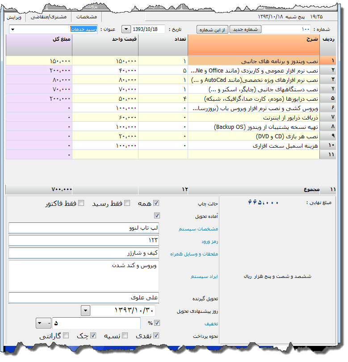Open the ویرایش tab

pyautogui.click(x=14, y=17)
